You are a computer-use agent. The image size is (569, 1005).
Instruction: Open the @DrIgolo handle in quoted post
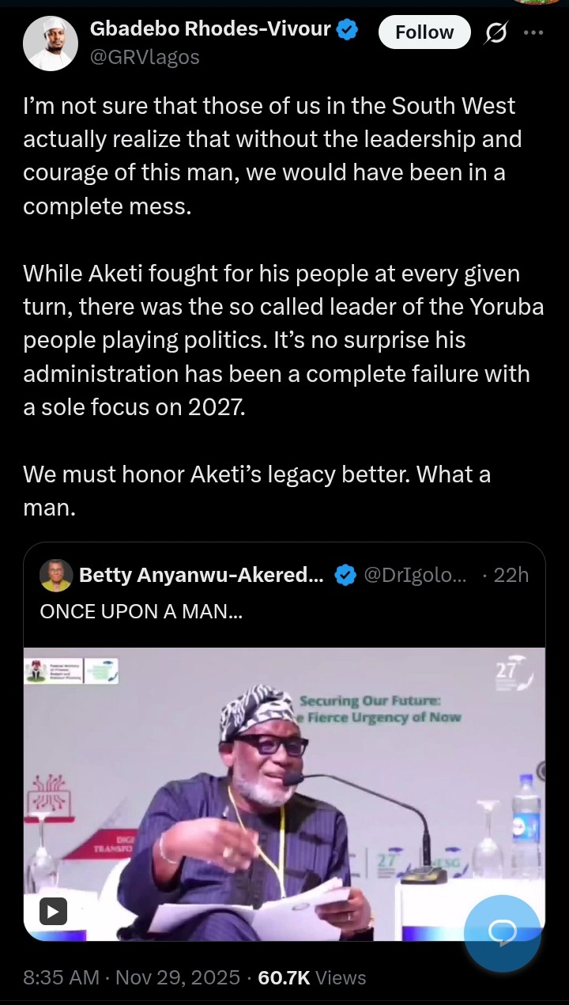pos(414,576)
